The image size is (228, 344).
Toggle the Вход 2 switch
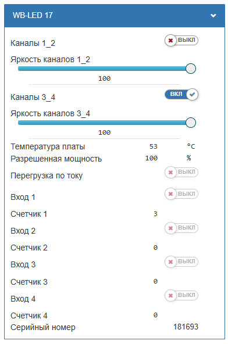[181, 228]
